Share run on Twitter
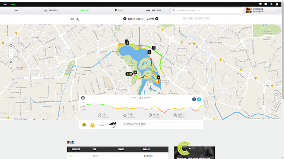This screenshot has width=284, height=159. 199,99
